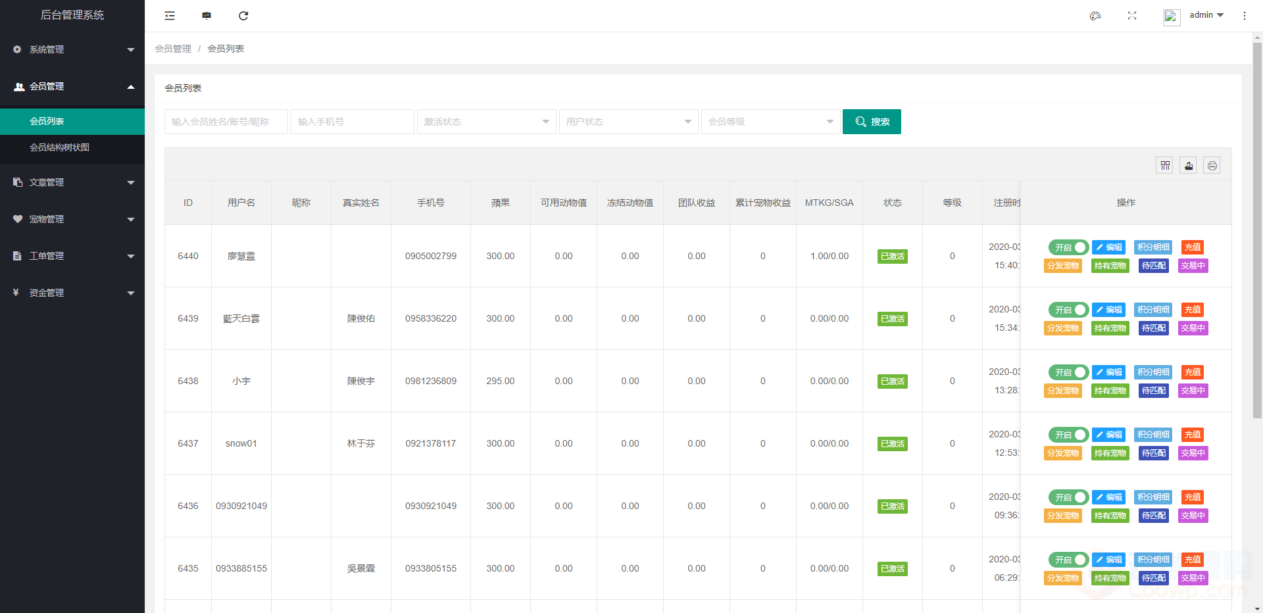The width and height of the screenshot is (1263, 613).
Task: Toggle 开启 switch for user 6437
Action: pyautogui.click(x=1068, y=435)
